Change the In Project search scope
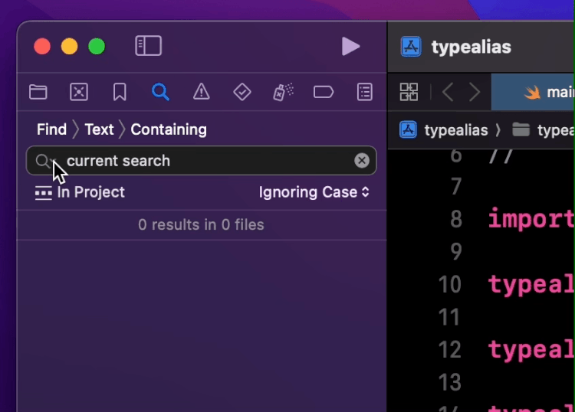This screenshot has width=575, height=412. tap(80, 192)
